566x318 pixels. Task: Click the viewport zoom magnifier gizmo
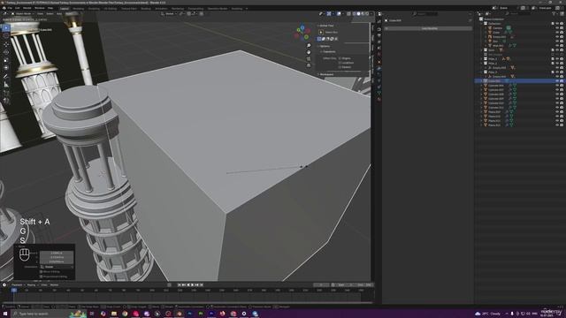(x=309, y=46)
